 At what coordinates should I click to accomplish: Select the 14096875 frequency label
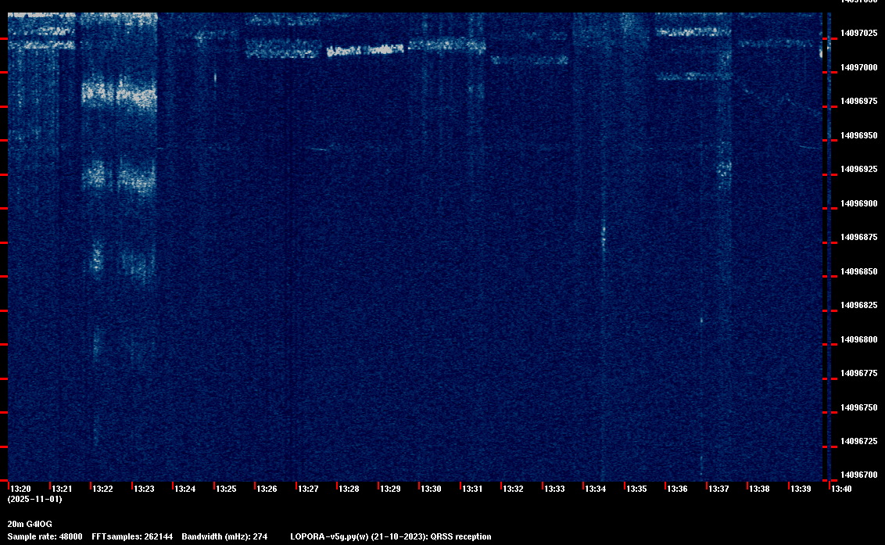point(859,237)
